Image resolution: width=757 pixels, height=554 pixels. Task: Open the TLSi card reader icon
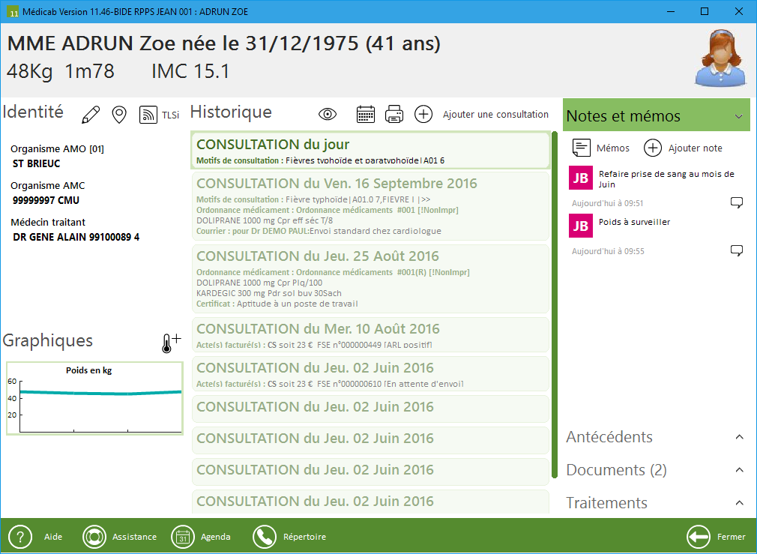(159, 115)
